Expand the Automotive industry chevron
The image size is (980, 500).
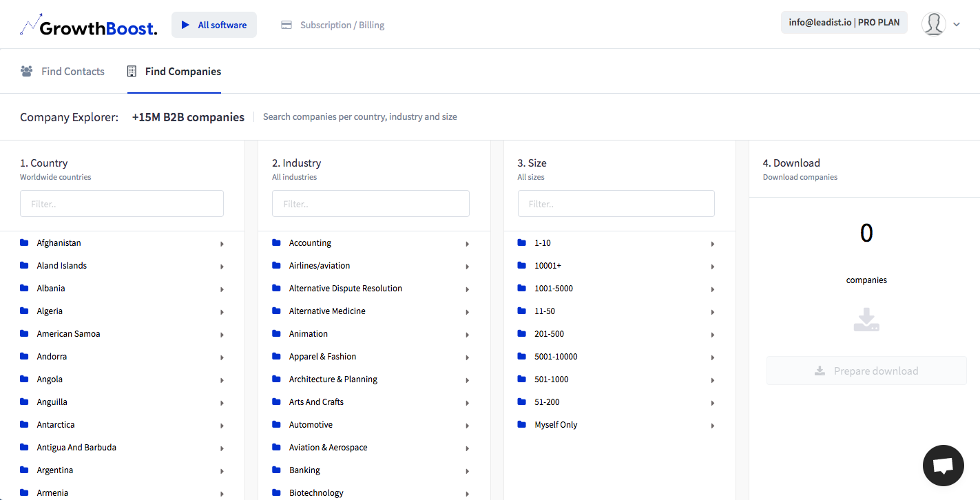[x=468, y=425]
